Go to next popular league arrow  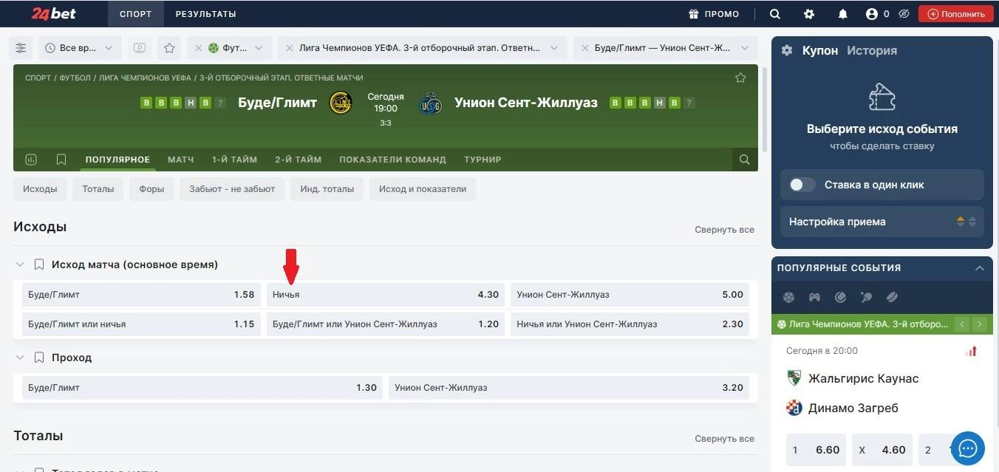pyautogui.click(x=980, y=324)
